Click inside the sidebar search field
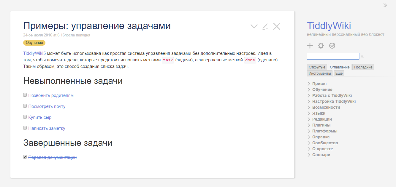This screenshot has width=396, height=187. 333,56
